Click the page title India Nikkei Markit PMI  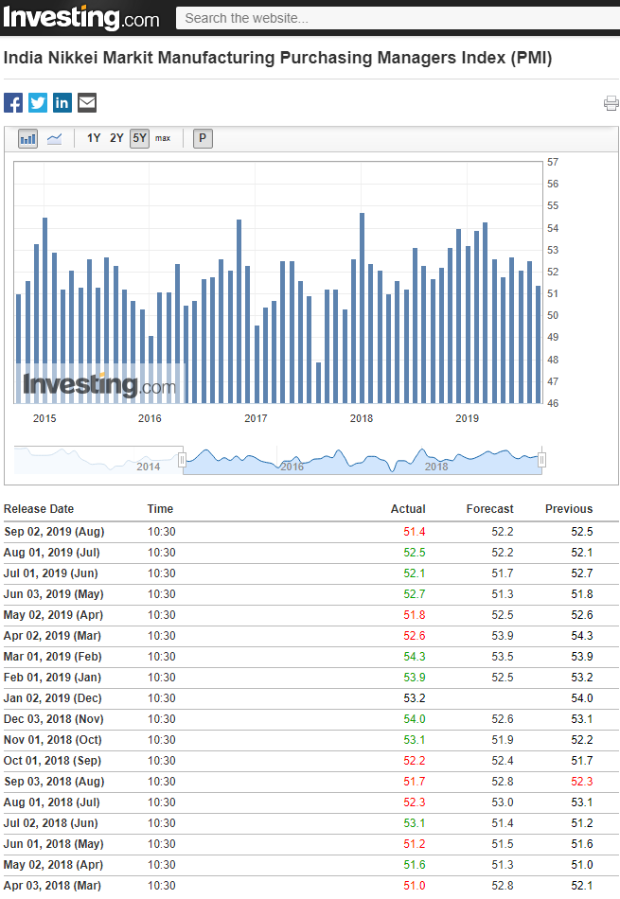click(277, 58)
